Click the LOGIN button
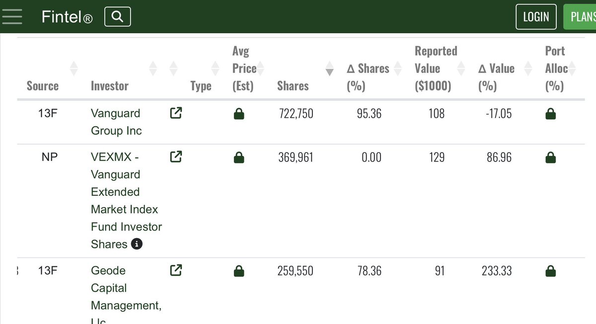Viewport: 596px width, 324px height. coord(536,17)
